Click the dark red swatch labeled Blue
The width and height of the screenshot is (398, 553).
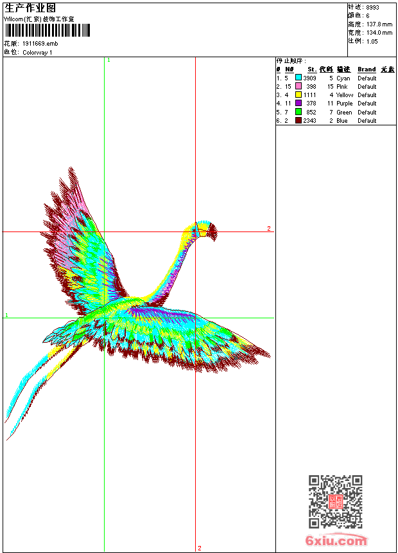tap(298, 120)
